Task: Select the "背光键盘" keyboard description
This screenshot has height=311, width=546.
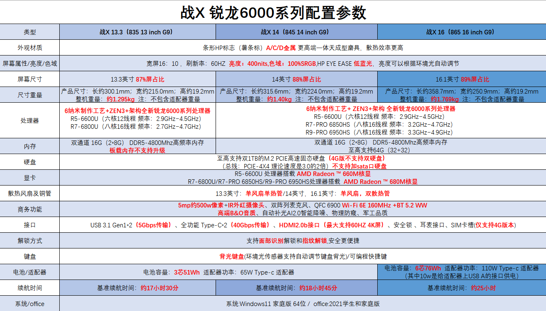Action: click(232, 257)
